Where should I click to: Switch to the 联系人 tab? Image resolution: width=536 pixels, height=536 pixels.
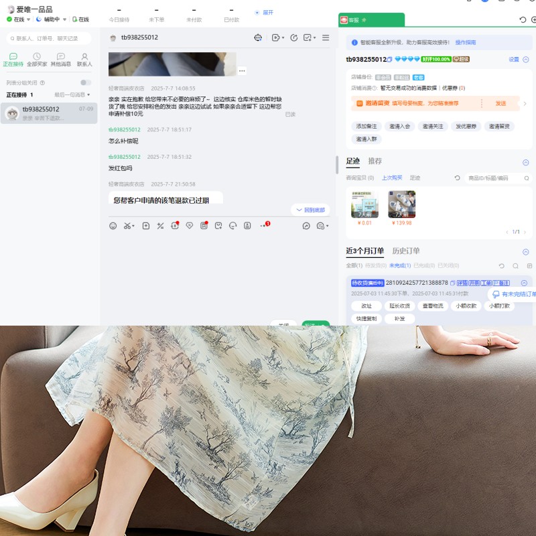tap(84, 60)
